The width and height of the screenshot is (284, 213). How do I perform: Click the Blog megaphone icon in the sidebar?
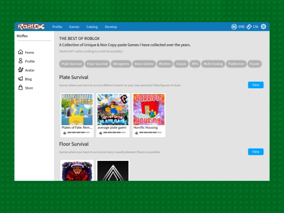point(21,78)
